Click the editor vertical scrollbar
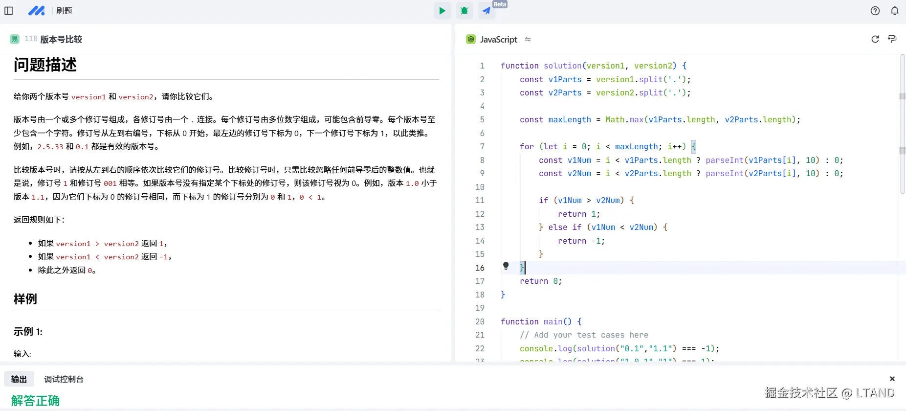 pyautogui.click(x=903, y=125)
